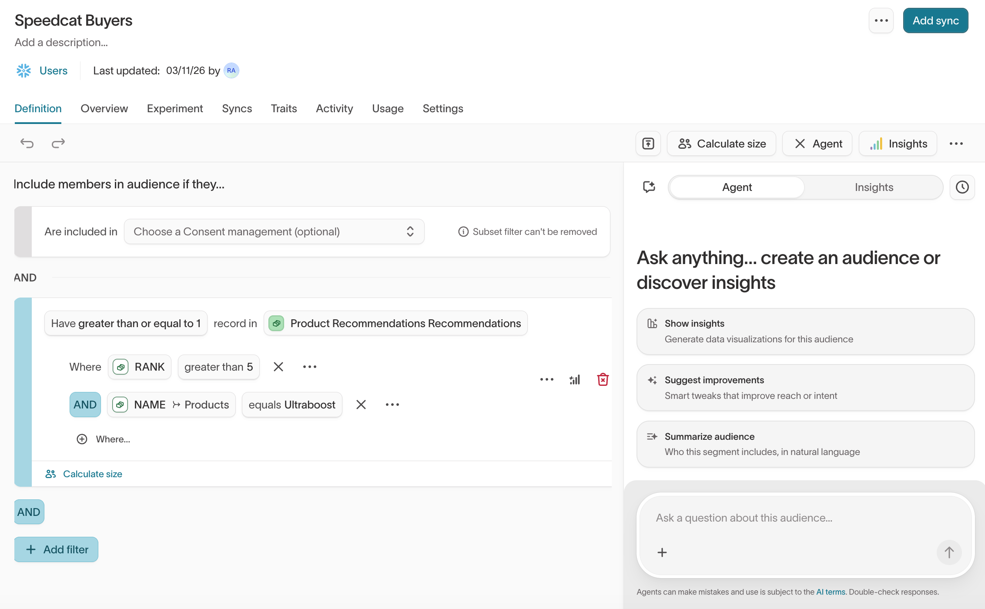Screen dimensions: 985x609
Task: Click the send arrow button in chat
Action: click(949, 552)
